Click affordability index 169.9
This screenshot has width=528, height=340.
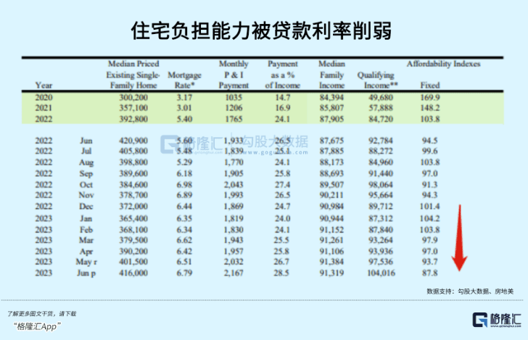pyautogui.click(x=430, y=98)
